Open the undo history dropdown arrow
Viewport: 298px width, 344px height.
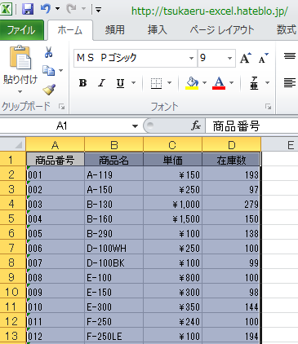[57, 9]
